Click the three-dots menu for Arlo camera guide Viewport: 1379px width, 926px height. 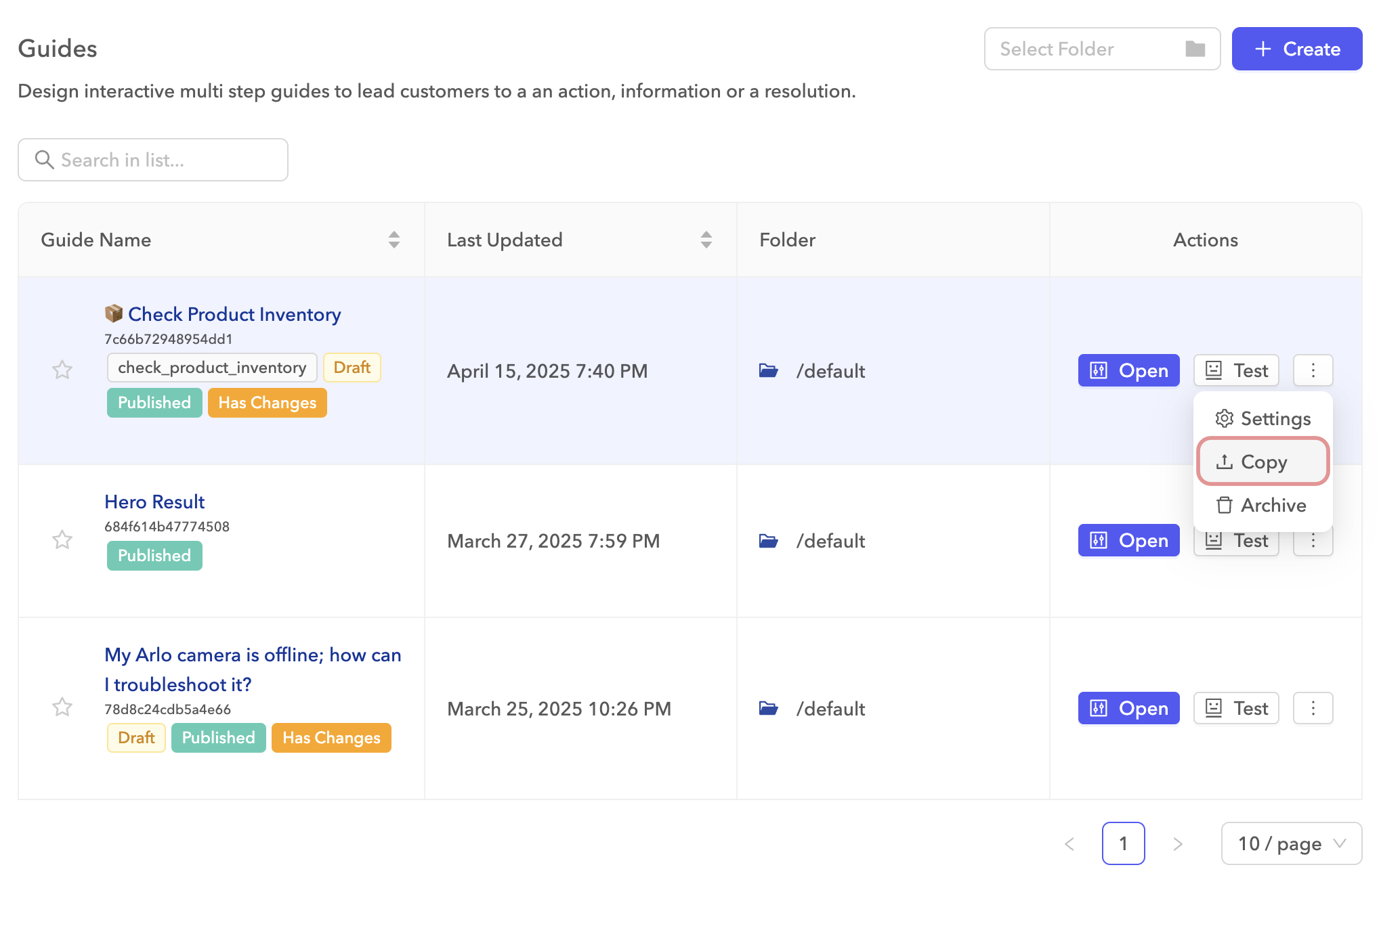point(1313,708)
